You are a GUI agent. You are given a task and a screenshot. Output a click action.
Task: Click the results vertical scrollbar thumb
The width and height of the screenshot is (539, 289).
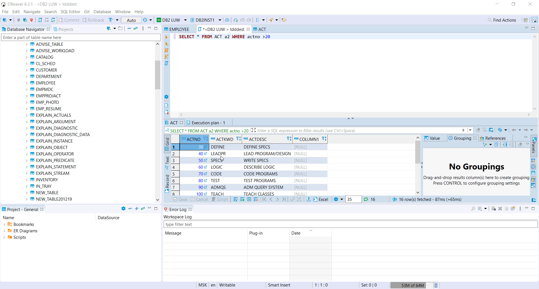pyautogui.click(x=418, y=152)
